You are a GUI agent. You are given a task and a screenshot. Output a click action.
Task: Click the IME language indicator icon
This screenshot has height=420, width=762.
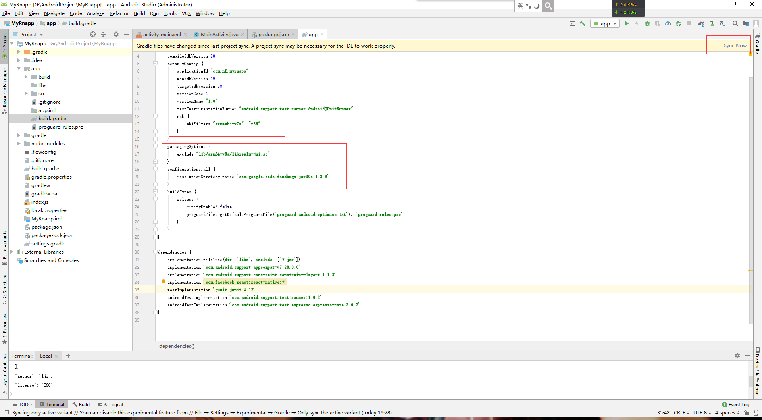tap(520, 6)
